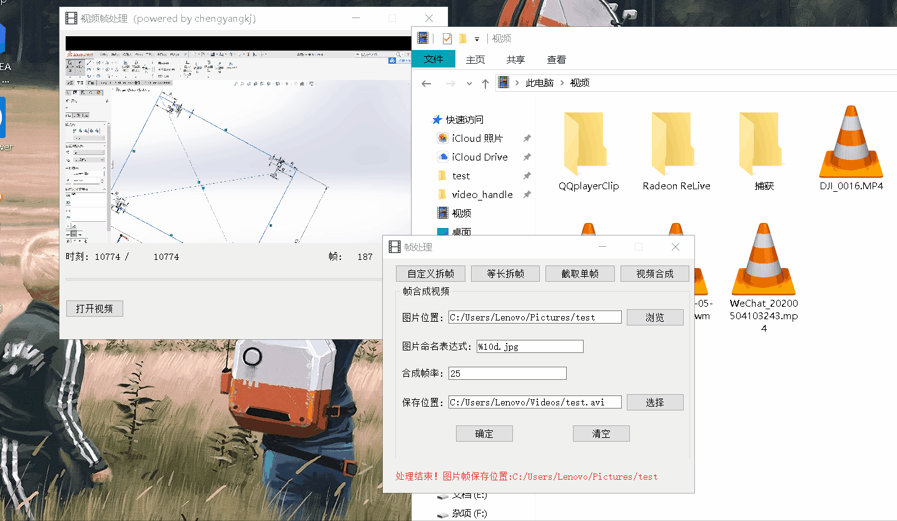The height and width of the screenshot is (521, 897).
Task: Click the 视频合成 button
Action: [x=655, y=274]
